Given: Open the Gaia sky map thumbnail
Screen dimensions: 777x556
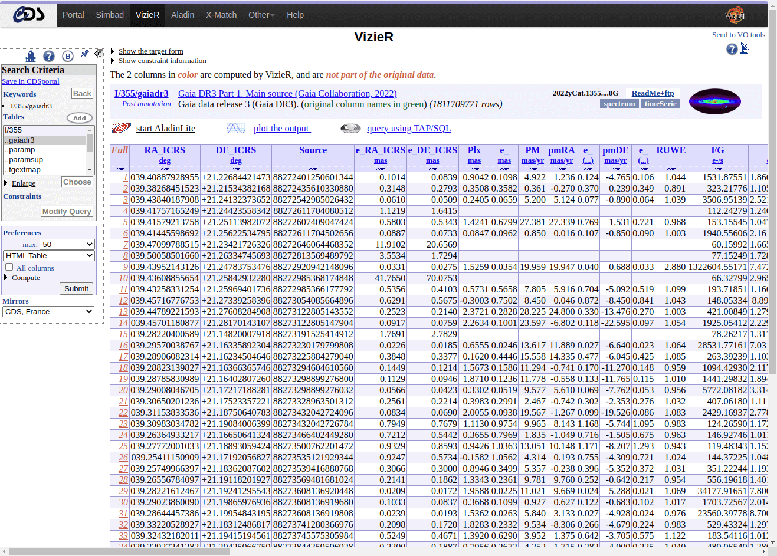Looking at the screenshot, I should coord(715,101).
